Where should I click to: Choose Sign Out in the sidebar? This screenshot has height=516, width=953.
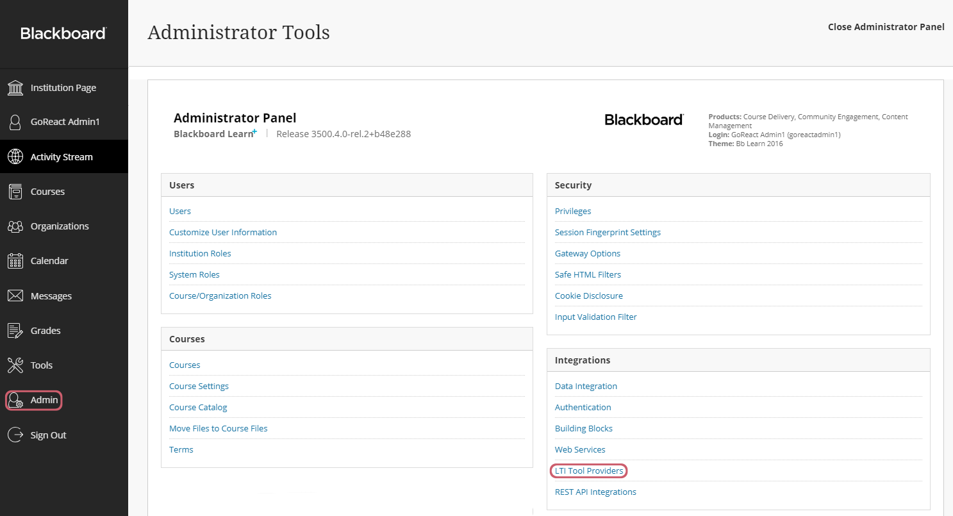click(49, 435)
